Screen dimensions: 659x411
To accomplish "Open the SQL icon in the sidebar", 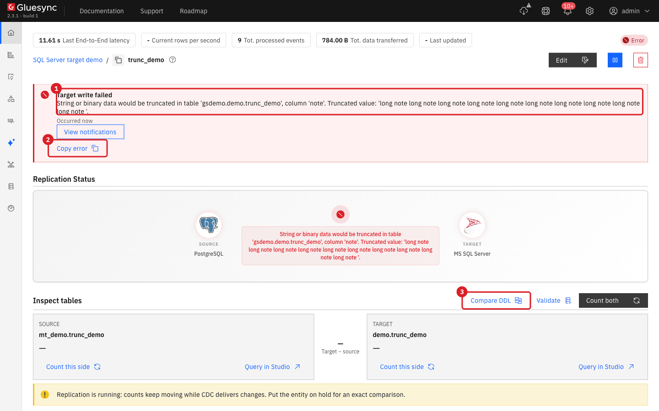I will pyautogui.click(x=11, y=121).
